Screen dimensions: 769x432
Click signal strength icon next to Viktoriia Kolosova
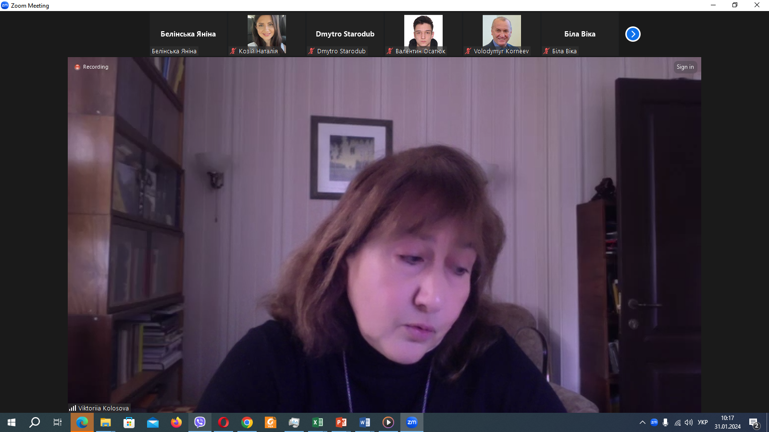(73, 408)
